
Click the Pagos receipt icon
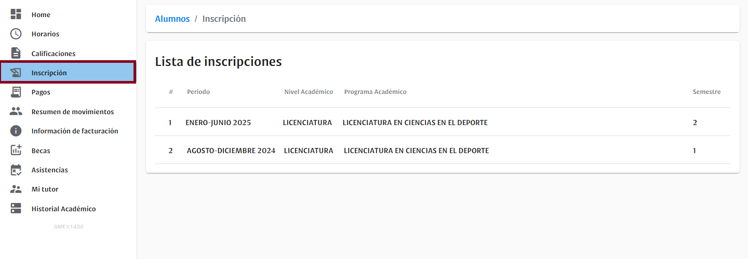coord(16,92)
